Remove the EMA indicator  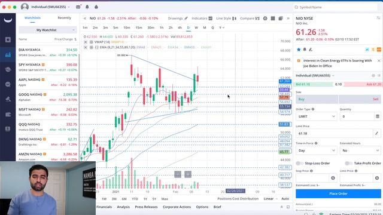[x=86, y=47]
